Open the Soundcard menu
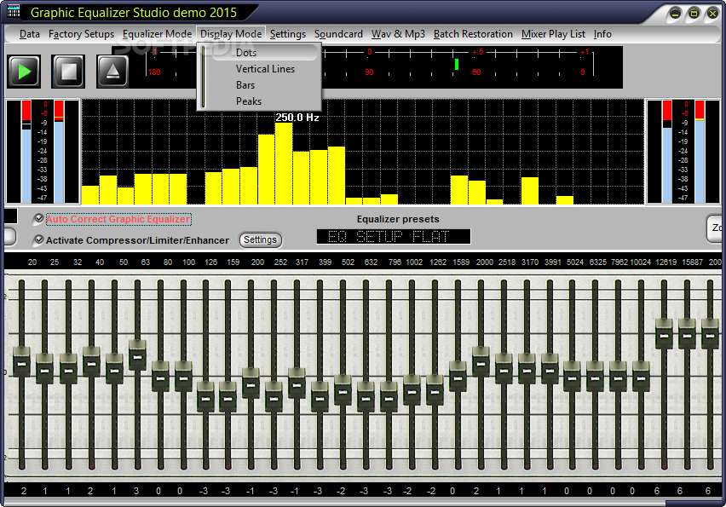This screenshot has height=507, width=726. pos(338,34)
